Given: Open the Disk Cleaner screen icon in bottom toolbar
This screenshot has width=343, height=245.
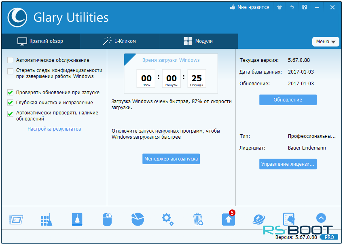Looking at the screenshot, I should click(x=16, y=220).
